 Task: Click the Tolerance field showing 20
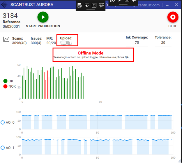click(163, 42)
